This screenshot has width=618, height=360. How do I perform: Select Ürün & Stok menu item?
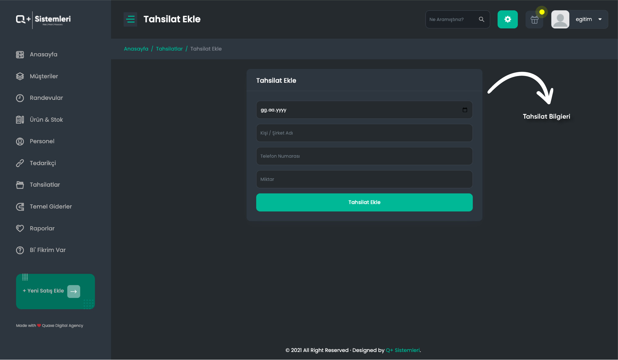point(46,120)
